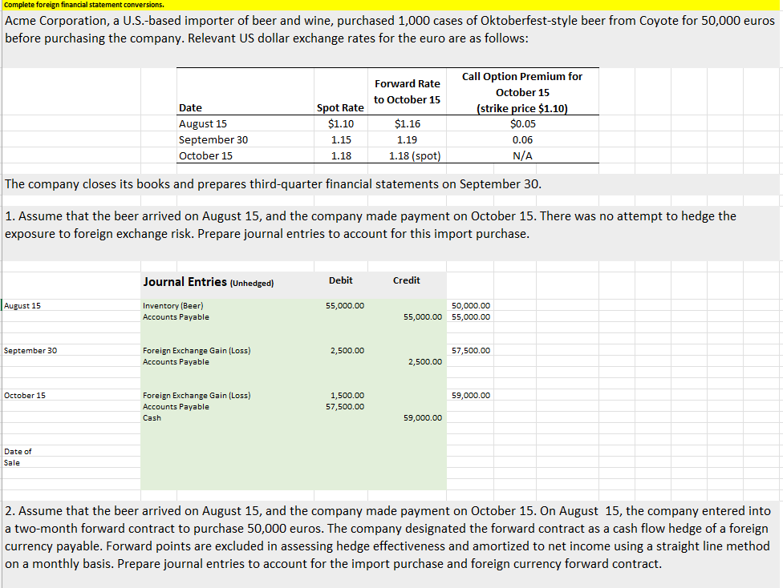Screen dimensions: 783x588
Task: Select the 'Call Option Premium for October 15' header
Action: (x=522, y=92)
